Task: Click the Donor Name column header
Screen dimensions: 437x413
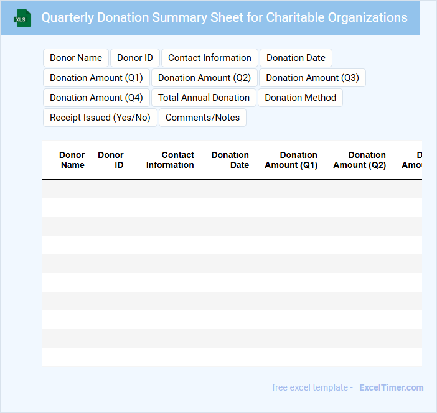Action: pyautogui.click(x=72, y=160)
